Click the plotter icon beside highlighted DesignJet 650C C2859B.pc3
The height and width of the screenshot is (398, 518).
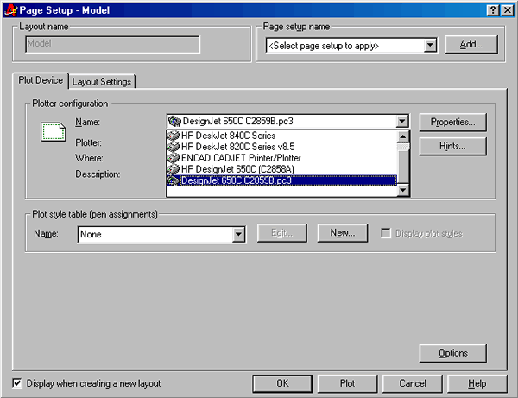[173, 181]
